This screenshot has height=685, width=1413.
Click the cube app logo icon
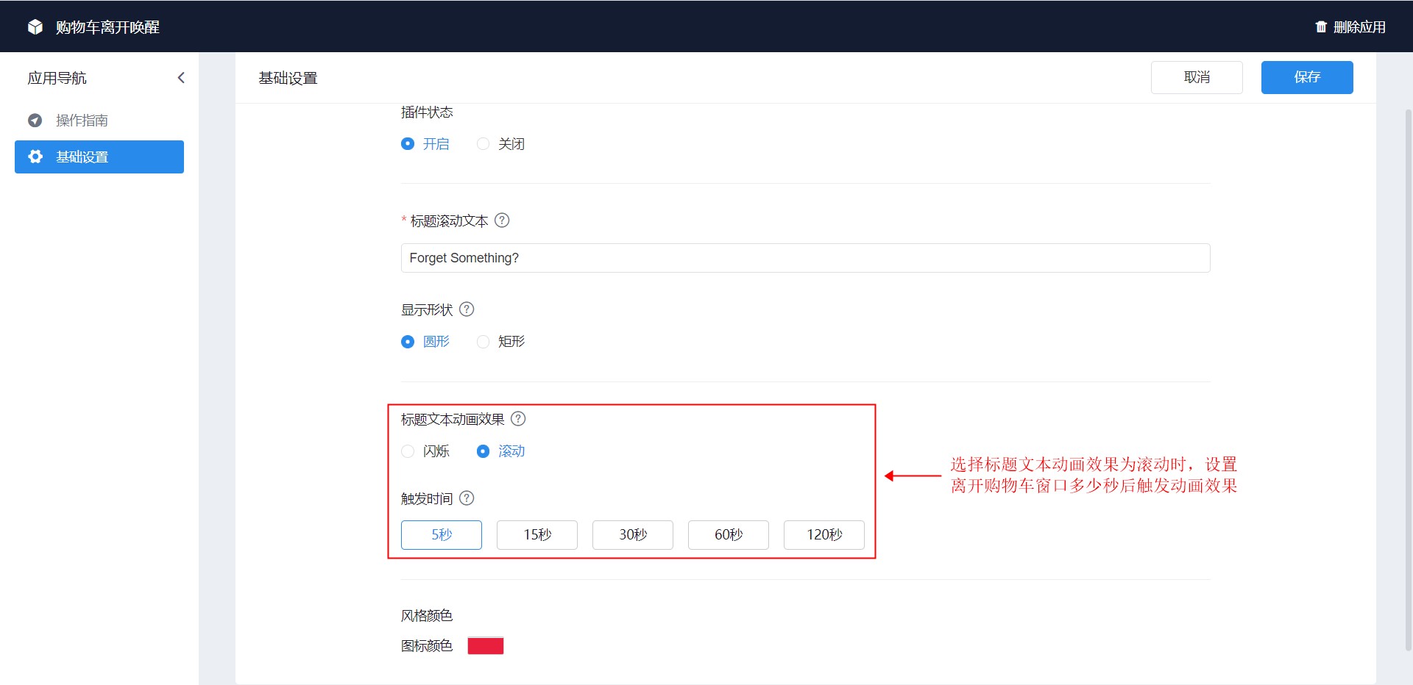coord(35,27)
